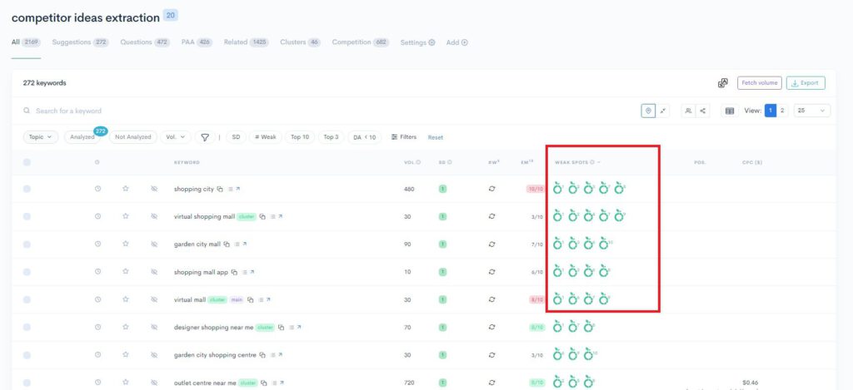Switch to the Questions tab
The image size is (853, 390).
[145, 42]
